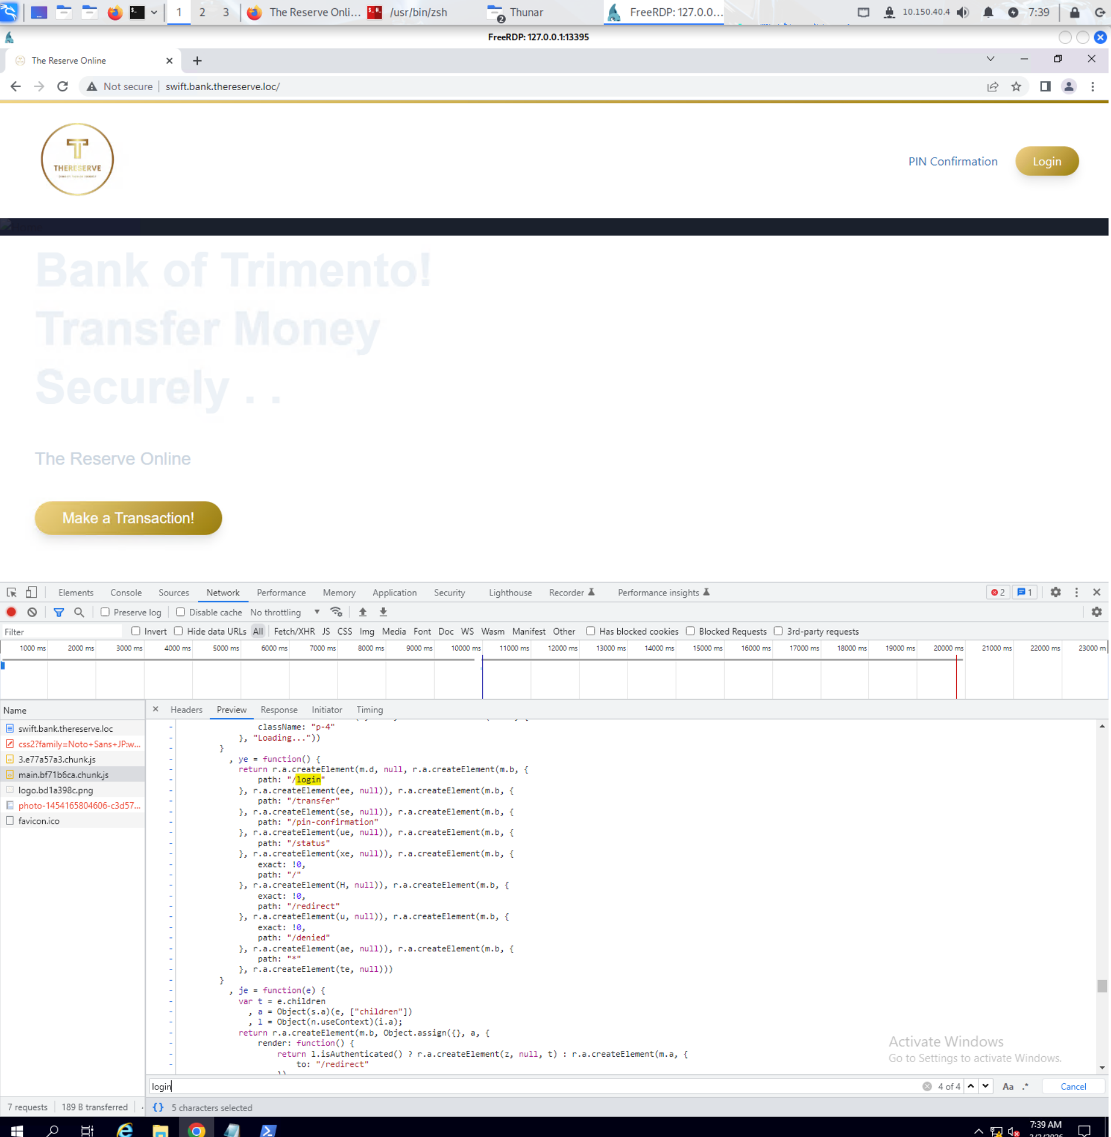Clear the network log
This screenshot has width=1111, height=1137.
32,612
